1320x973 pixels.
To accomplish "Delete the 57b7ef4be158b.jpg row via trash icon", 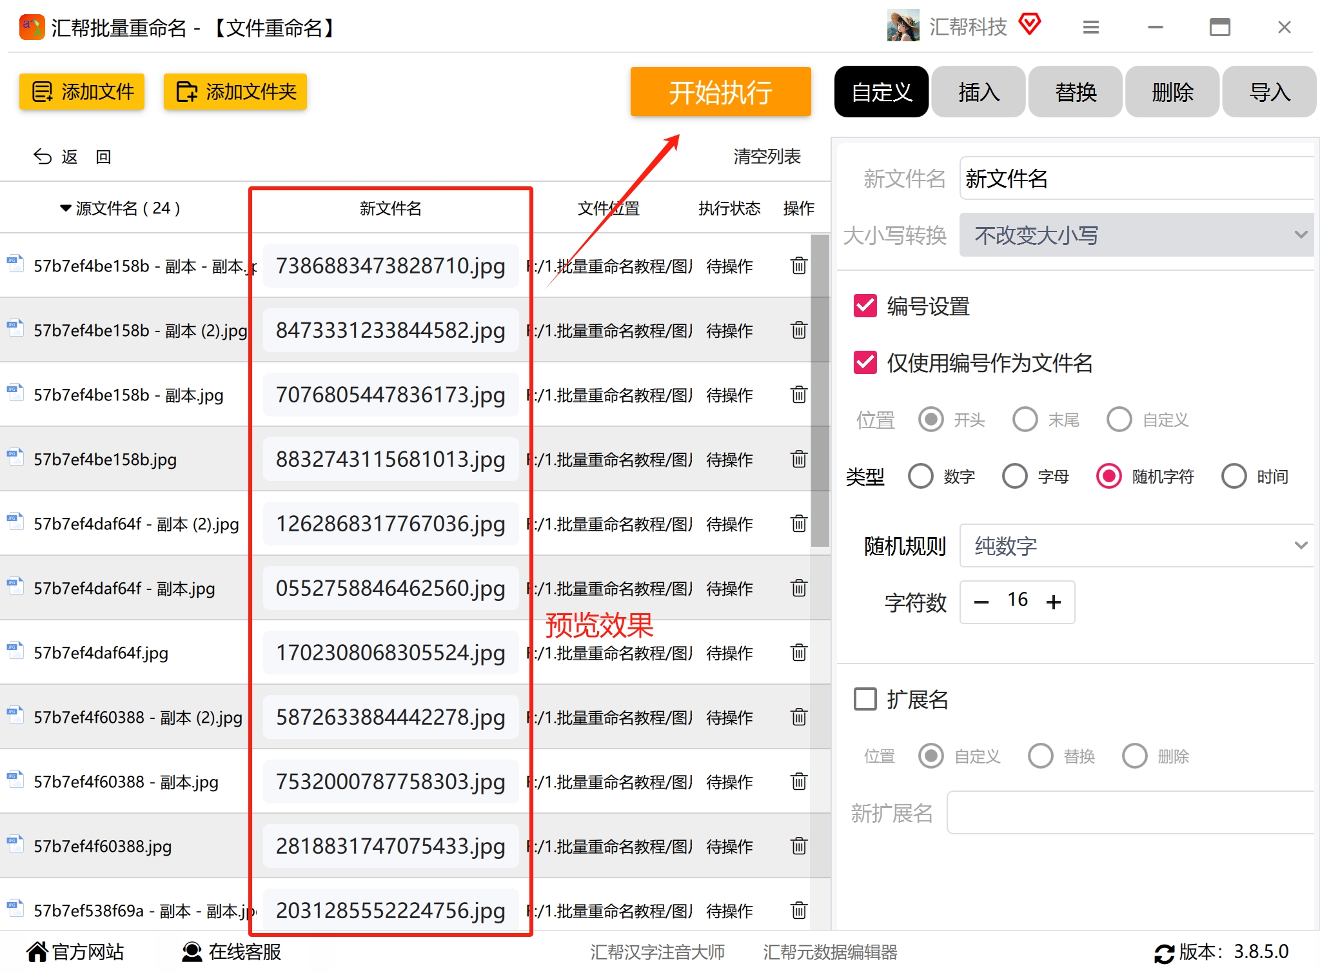I will (x=798, y=459).
